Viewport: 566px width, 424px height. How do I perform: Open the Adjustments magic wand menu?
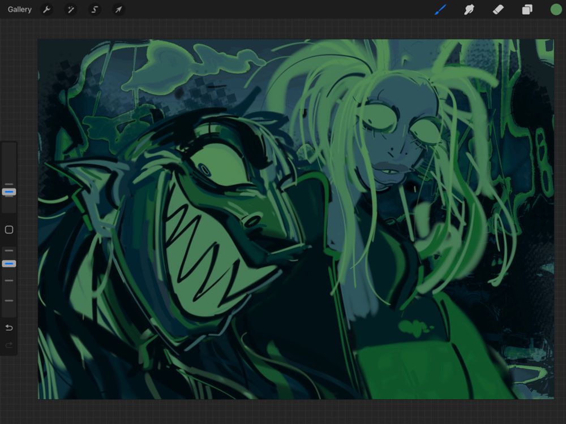71,10
